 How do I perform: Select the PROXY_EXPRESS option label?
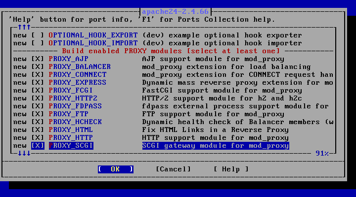pos(78,83)
